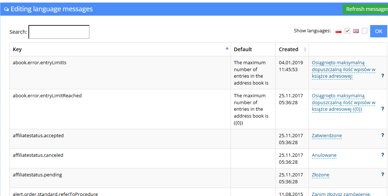Screen dimensions: 388x196
Task: Click the OK button for languages
Action: pos(379,31)
